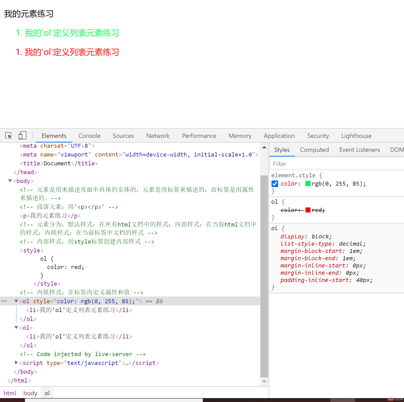Collapse the selected ol style element
This screenshot has width=404, height=402.
click(16, 301)
